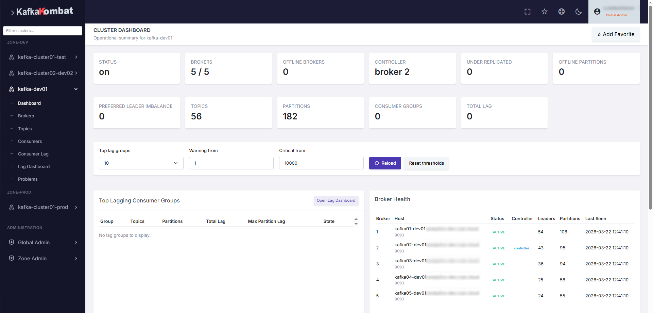Click the Reload button
Viewport: 653px width, 313px height.
(385, 163)
